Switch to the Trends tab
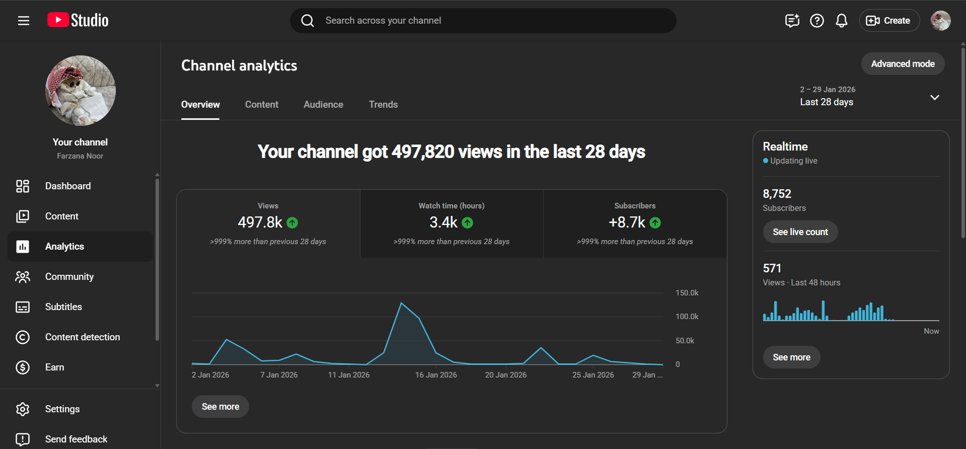This screenshot has width=966, height=449. point(383,105)
